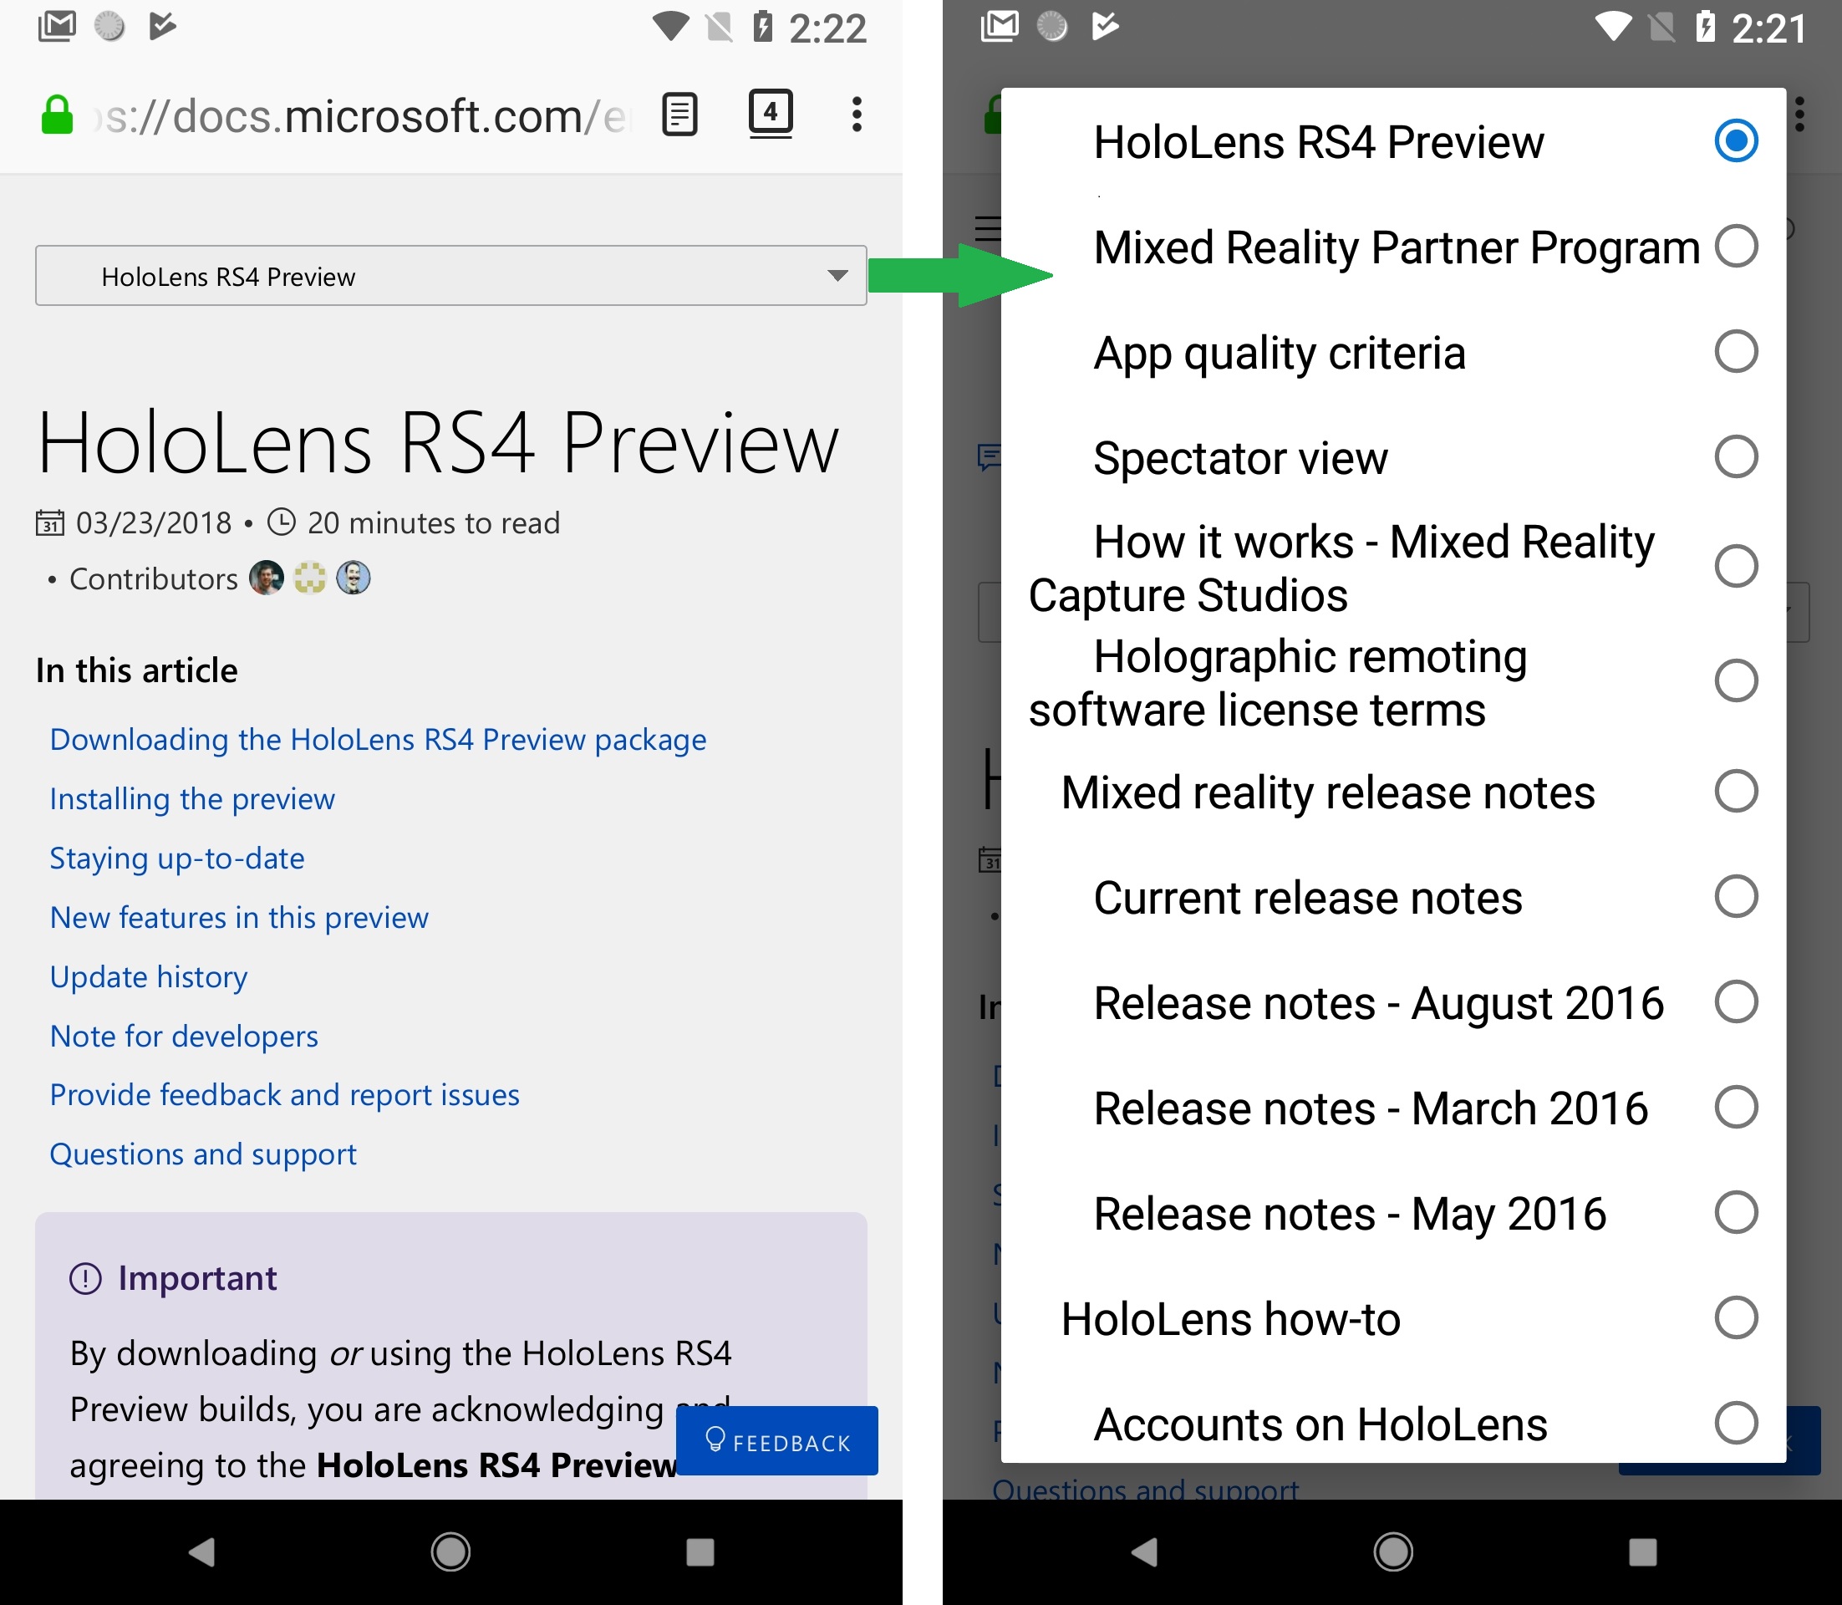This screenshot has width=1842, height=1605.
Task: Click the FEEDBACK button
Action: pos(776,1441)
